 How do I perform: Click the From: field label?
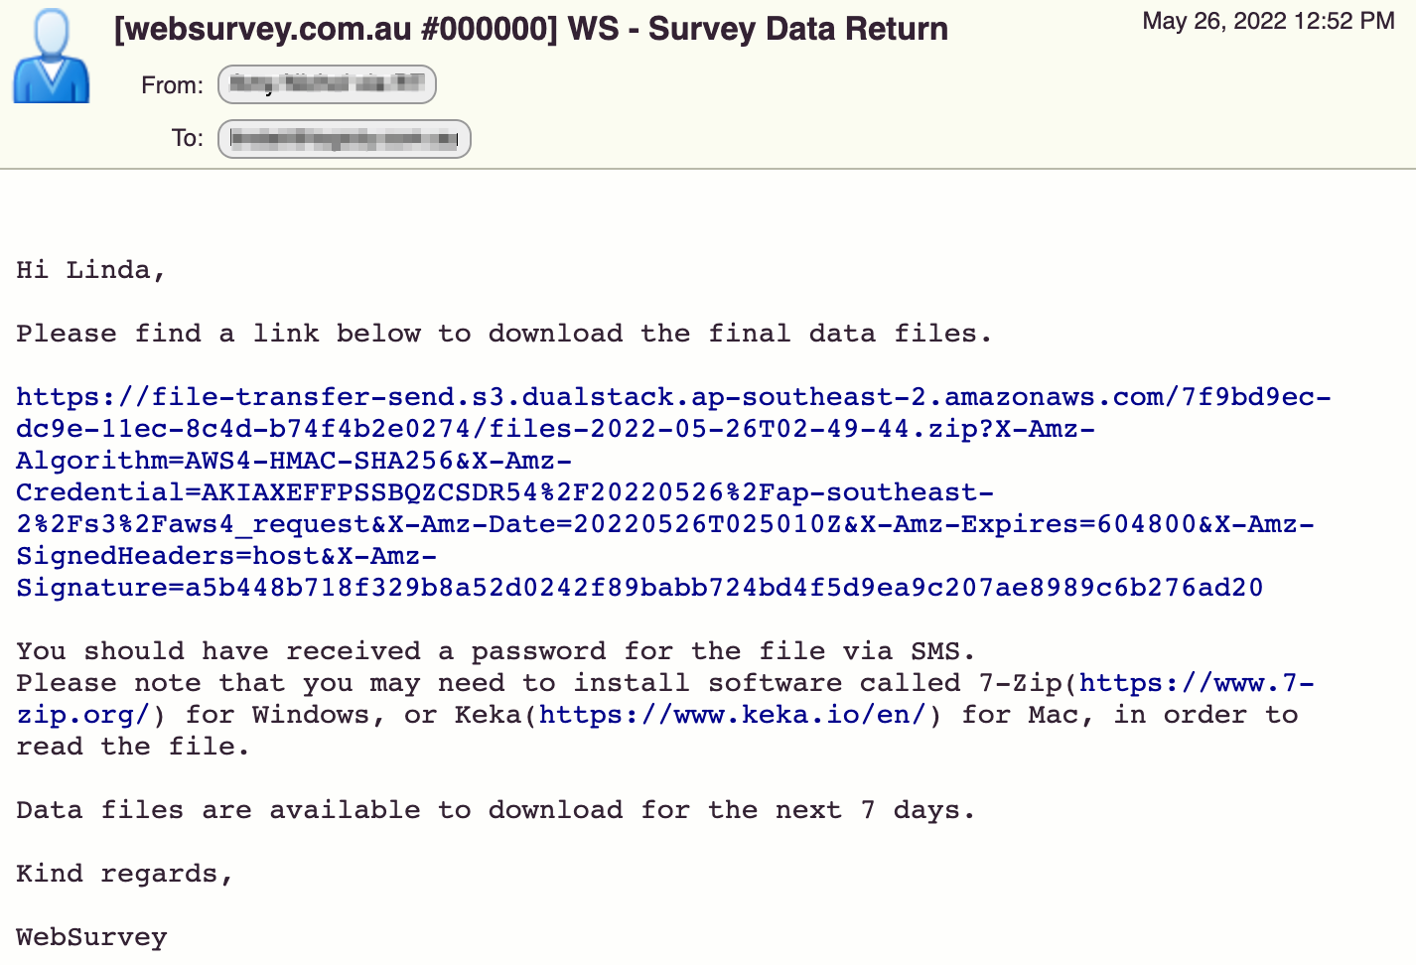click(x=172, y=85)
